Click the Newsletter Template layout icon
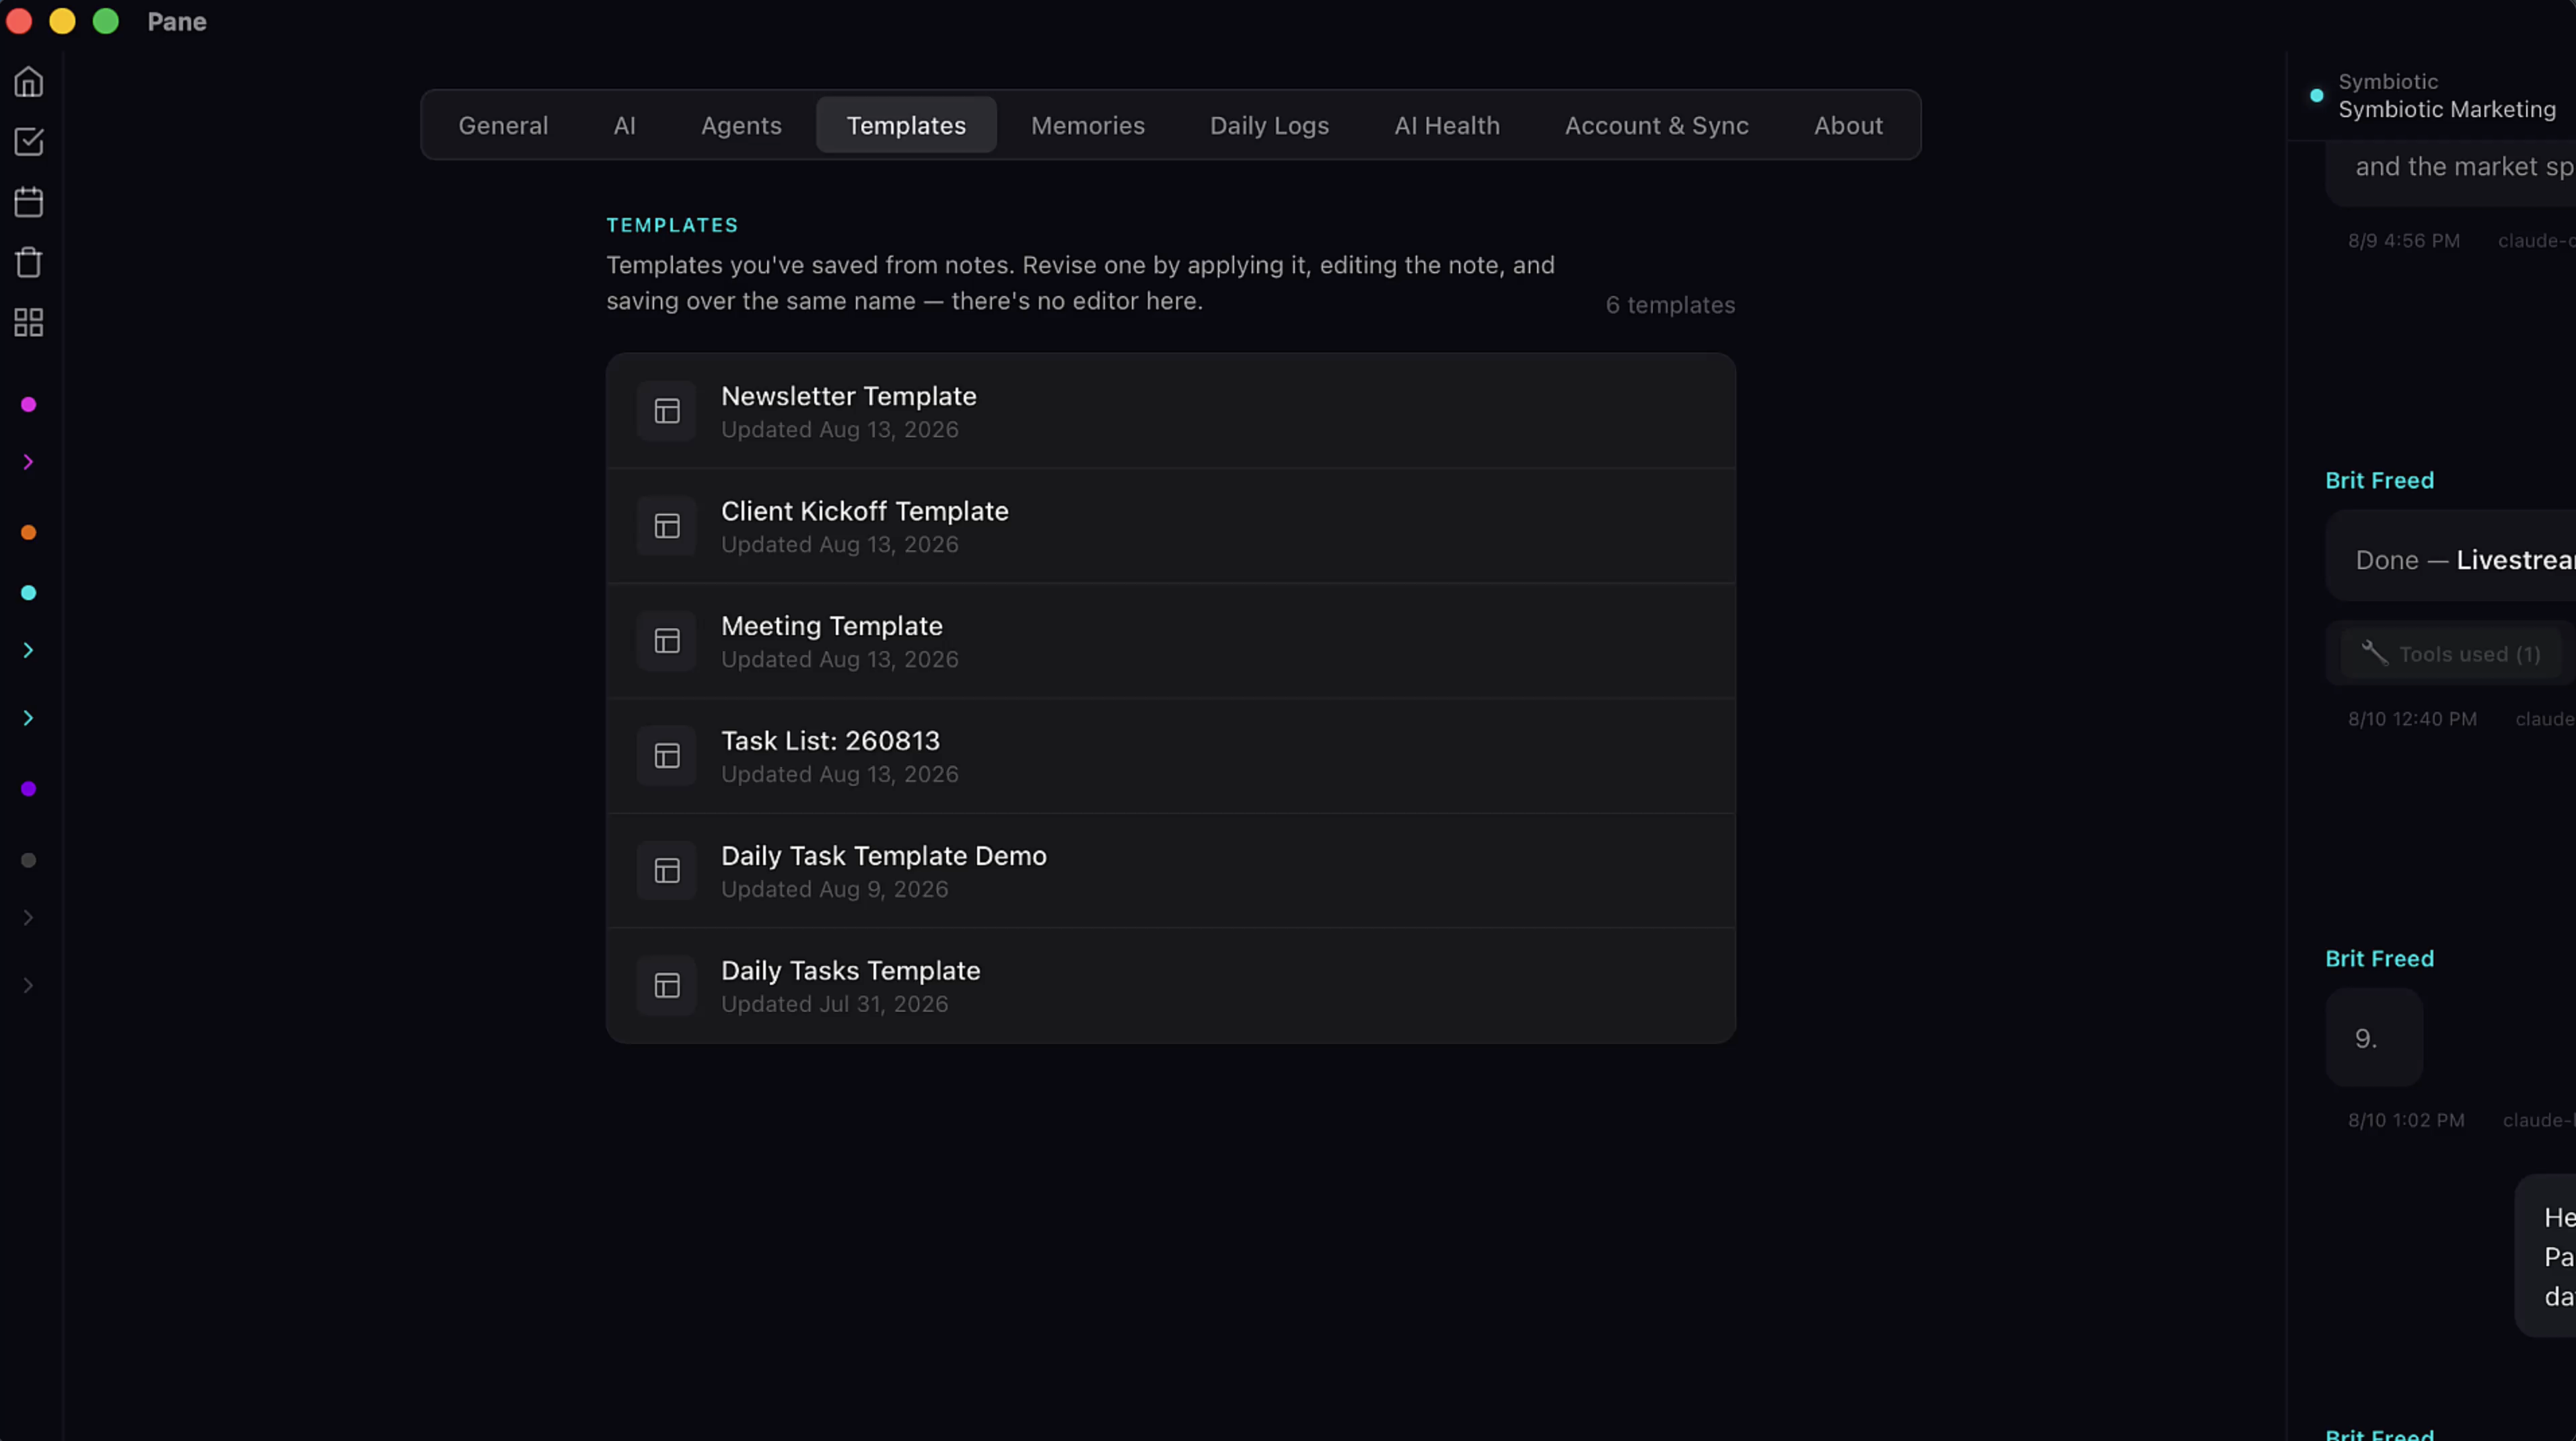This screenshot has width=2576, height=1441. pyautogui.click(x=667, y=411)
